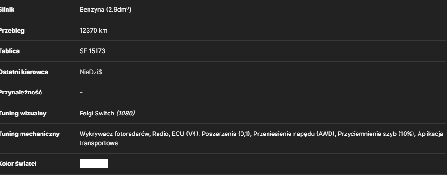Click the Przebieg row label
The image size is (447, 175).
point(12,30)
